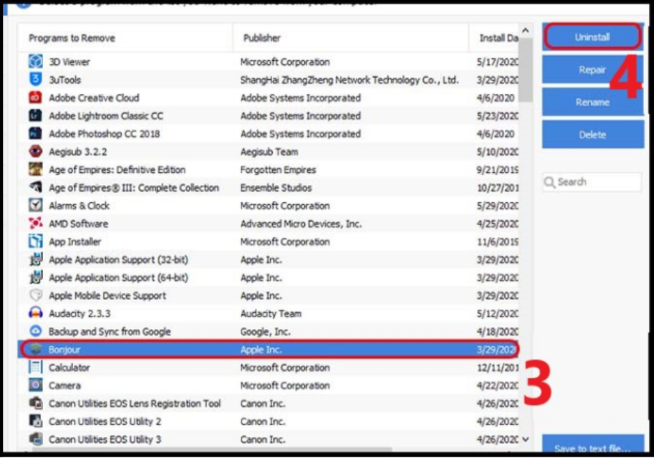Select Age of Empires: Definitive Edition name
This screenshot has height=458, width=654.
coord(117,169)
